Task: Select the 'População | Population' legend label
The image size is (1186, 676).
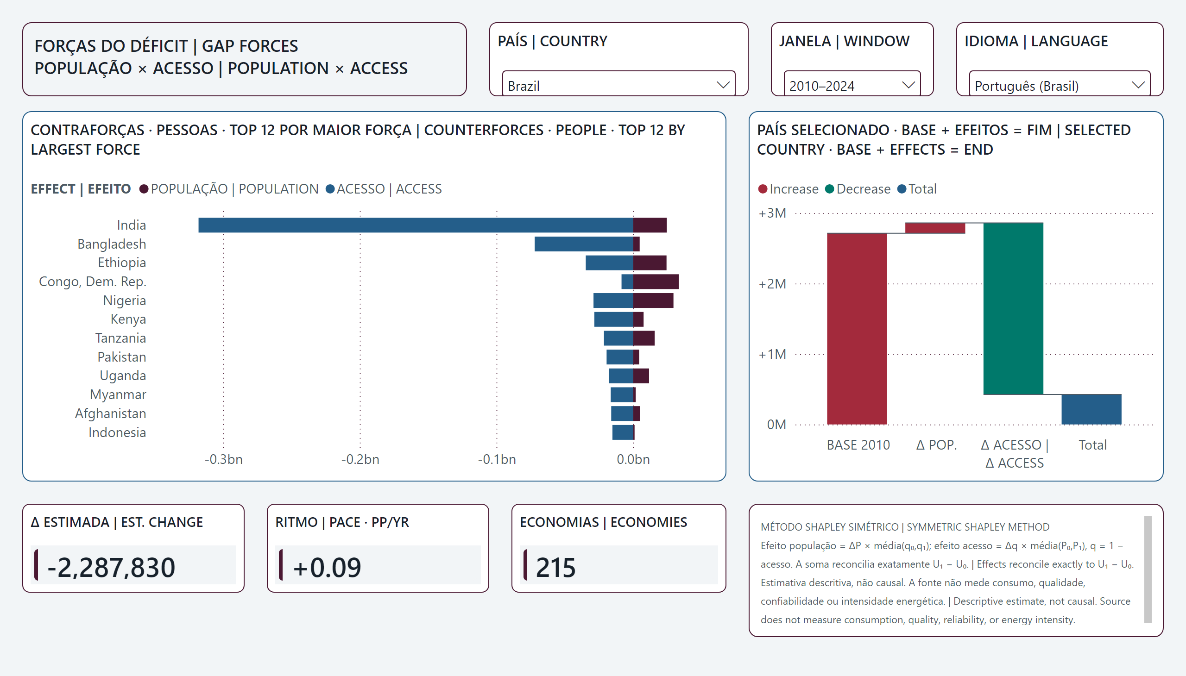Action: pos(234,189)
